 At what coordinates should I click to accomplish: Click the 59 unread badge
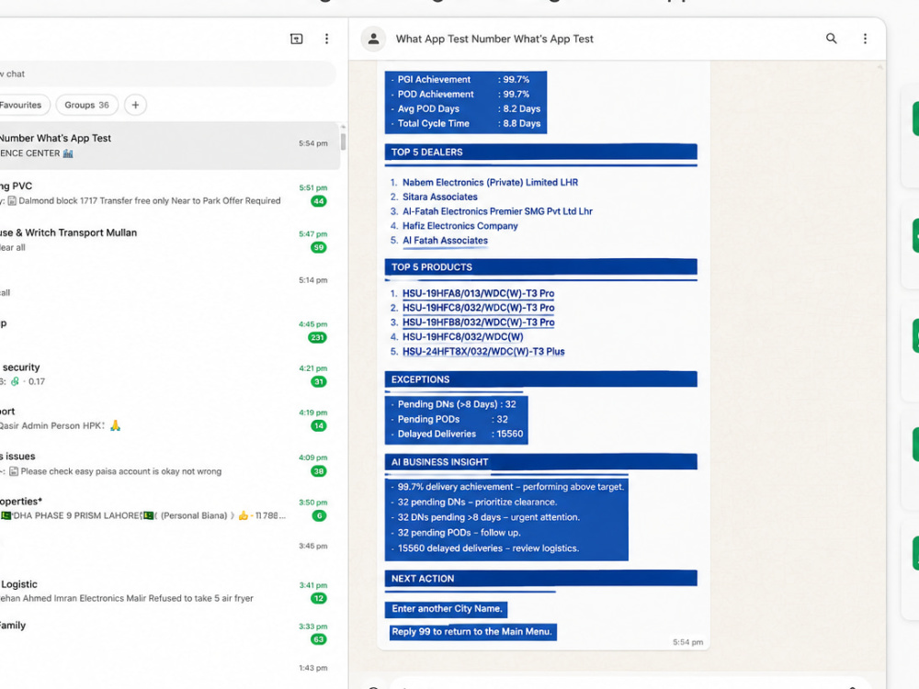point(318,247)
